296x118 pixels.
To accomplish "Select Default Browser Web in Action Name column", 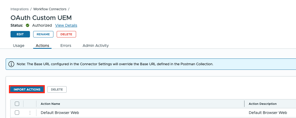I will point(60,113).
